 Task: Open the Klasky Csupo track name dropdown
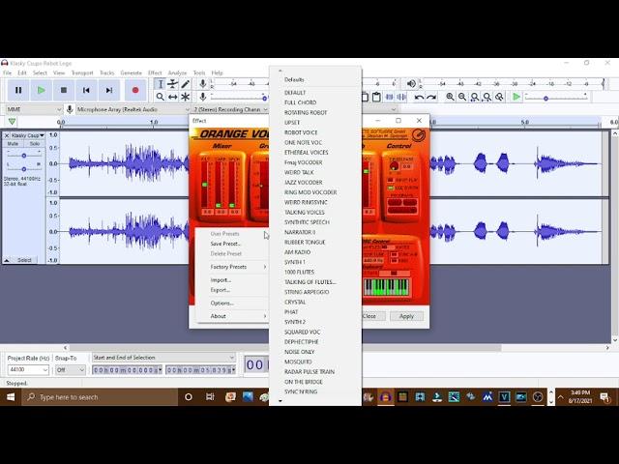[x=28, y=135]
